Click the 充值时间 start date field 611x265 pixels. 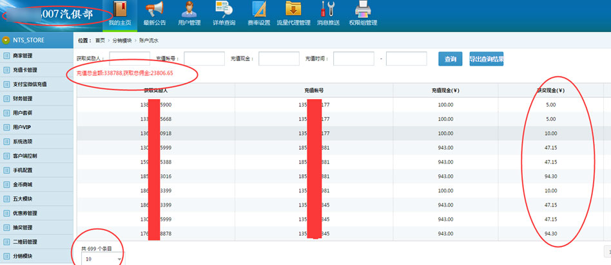(x=354, y=59)
